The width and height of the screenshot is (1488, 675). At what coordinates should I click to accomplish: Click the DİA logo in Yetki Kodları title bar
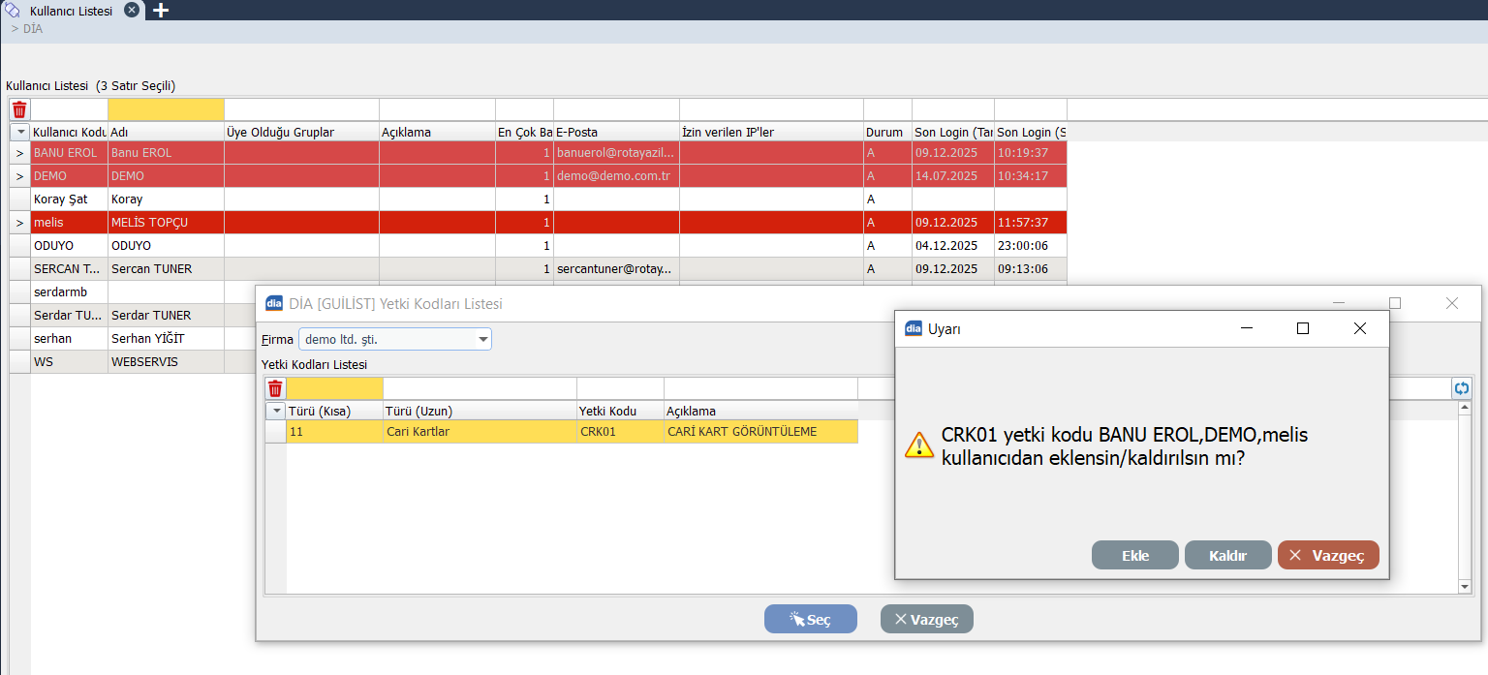pos(273,303)
